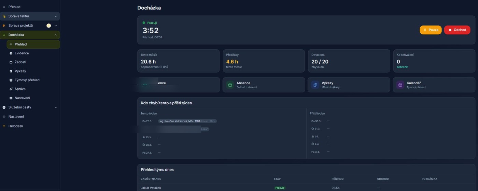Collapse the Docházka section chevron
The width and height of the screenshot is (478, 191).
coord(56,35)
